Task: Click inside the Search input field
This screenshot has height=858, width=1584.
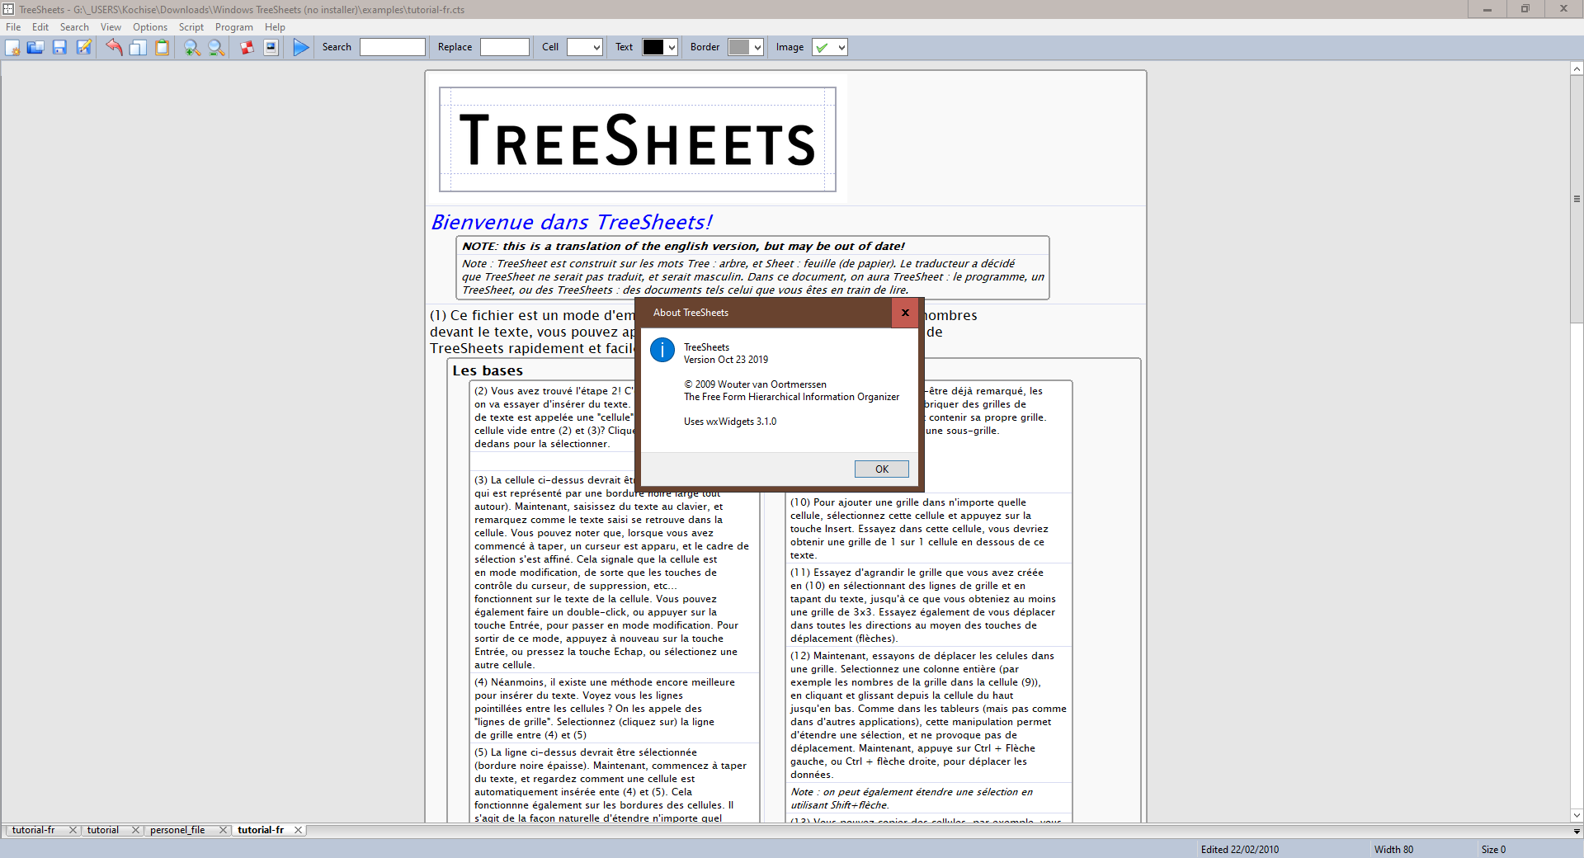Action: 393,47
